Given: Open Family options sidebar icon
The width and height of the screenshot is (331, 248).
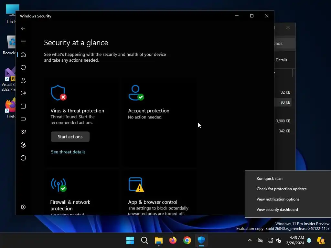Looking at the screenshot, I should click(x=23, y=145).
